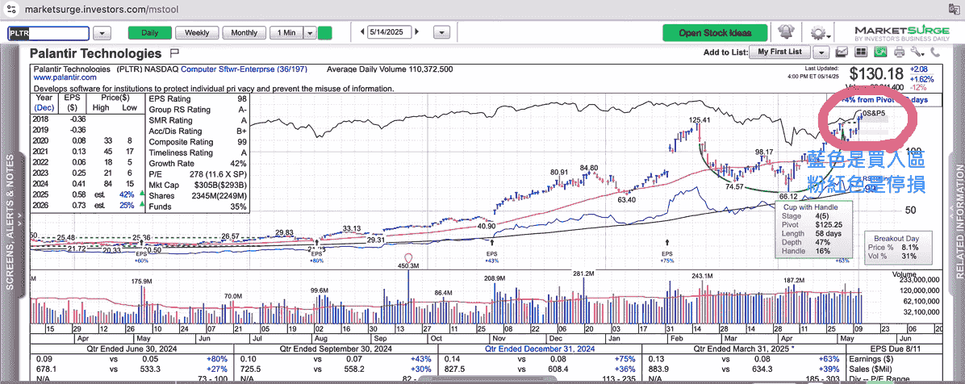Select the Daily chart period

click(150, 32)
